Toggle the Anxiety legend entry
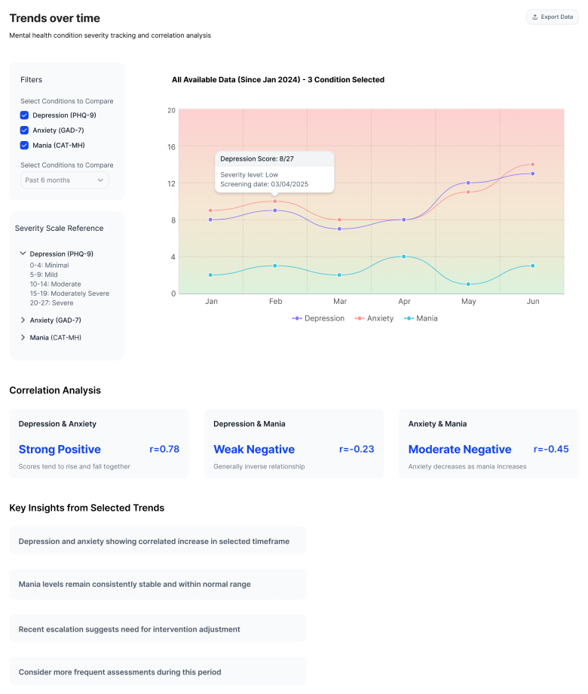The width and height of the screenshot is (588, 694). 374,318
